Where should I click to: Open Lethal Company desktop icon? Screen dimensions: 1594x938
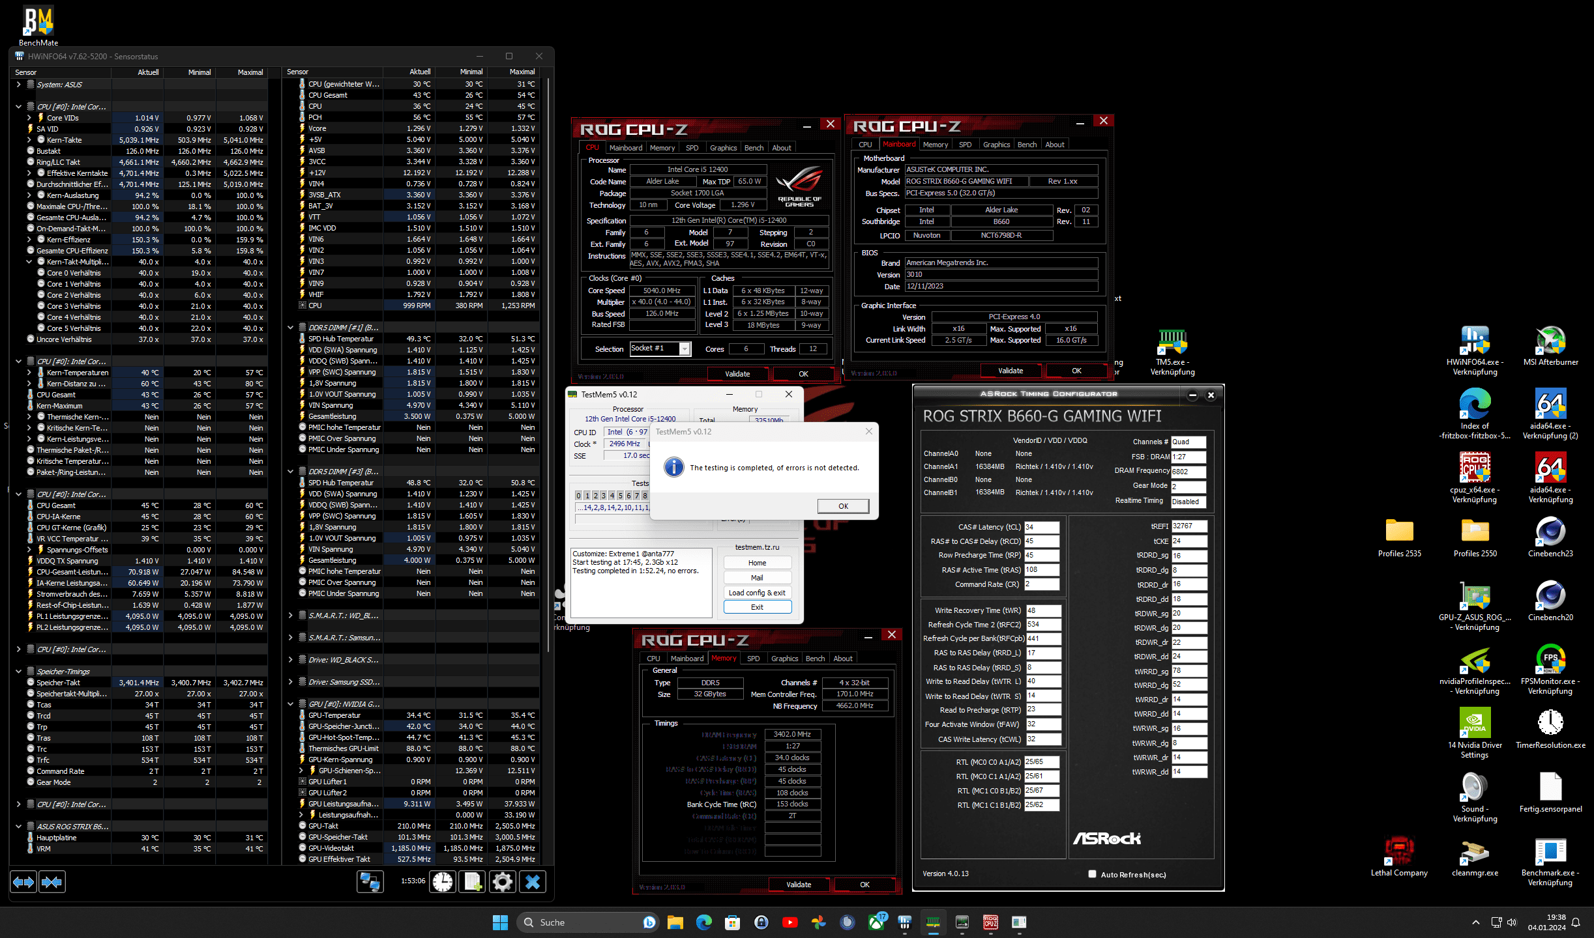click(x=1399, y=857)
